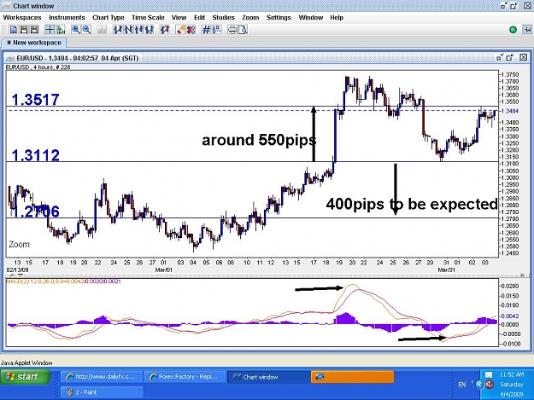The height and width of the screenshot is (400, 534).
Task: Switch to the 2 - Paint taskbar item
Action: [102, 392]
